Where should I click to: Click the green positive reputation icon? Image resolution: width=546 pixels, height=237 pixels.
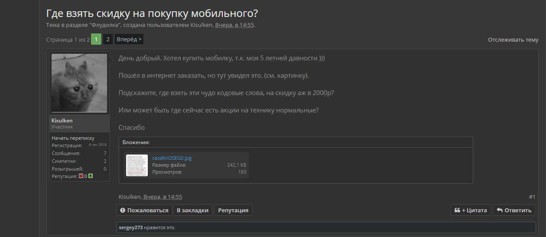91,176
